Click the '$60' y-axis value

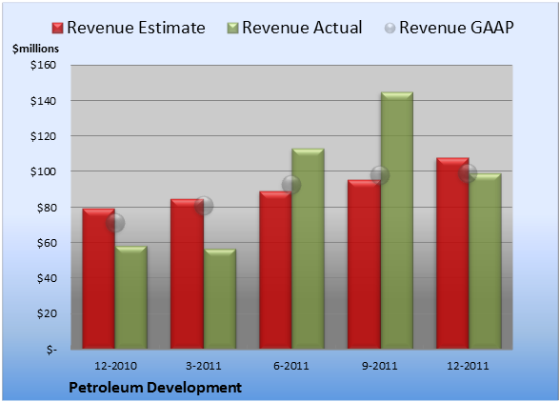(x=47, y=243)
